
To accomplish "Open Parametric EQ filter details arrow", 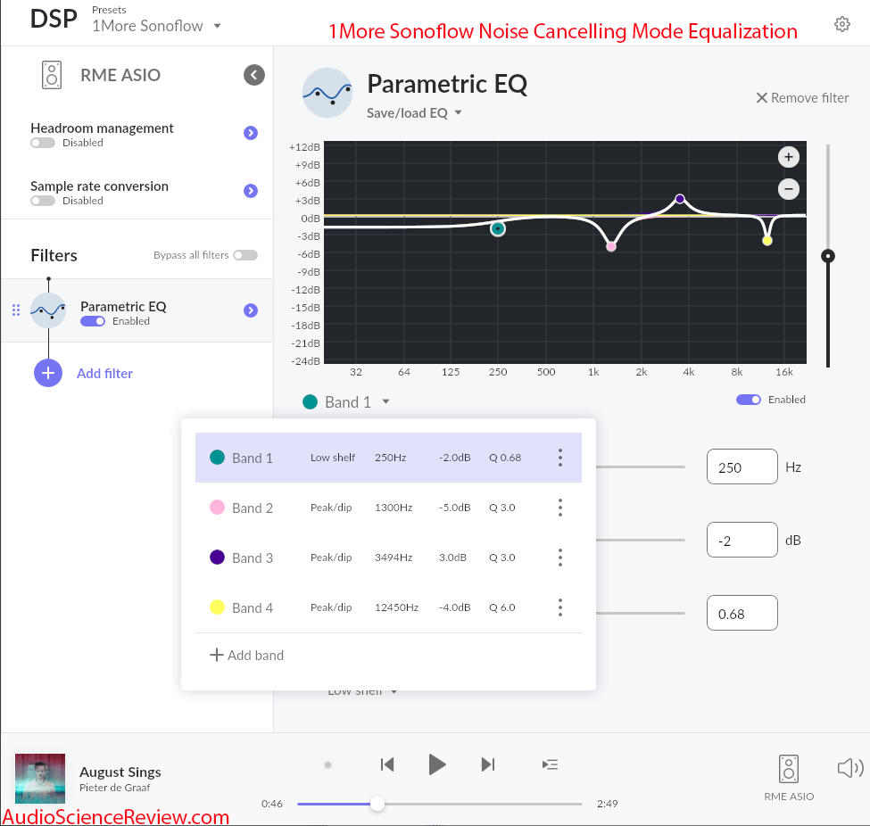I will 251,310.
